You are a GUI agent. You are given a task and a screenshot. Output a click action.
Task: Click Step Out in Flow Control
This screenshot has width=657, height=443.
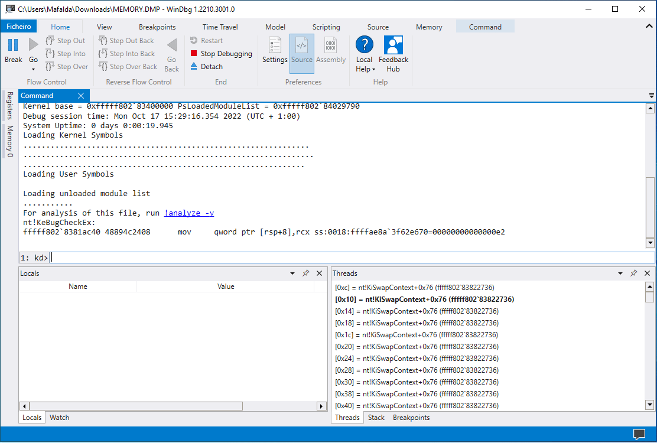point(66,41)
